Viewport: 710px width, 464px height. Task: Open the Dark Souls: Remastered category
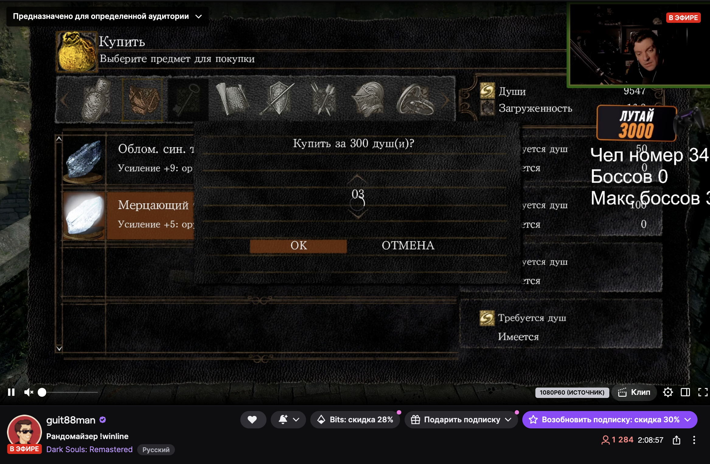coord(89,449)
